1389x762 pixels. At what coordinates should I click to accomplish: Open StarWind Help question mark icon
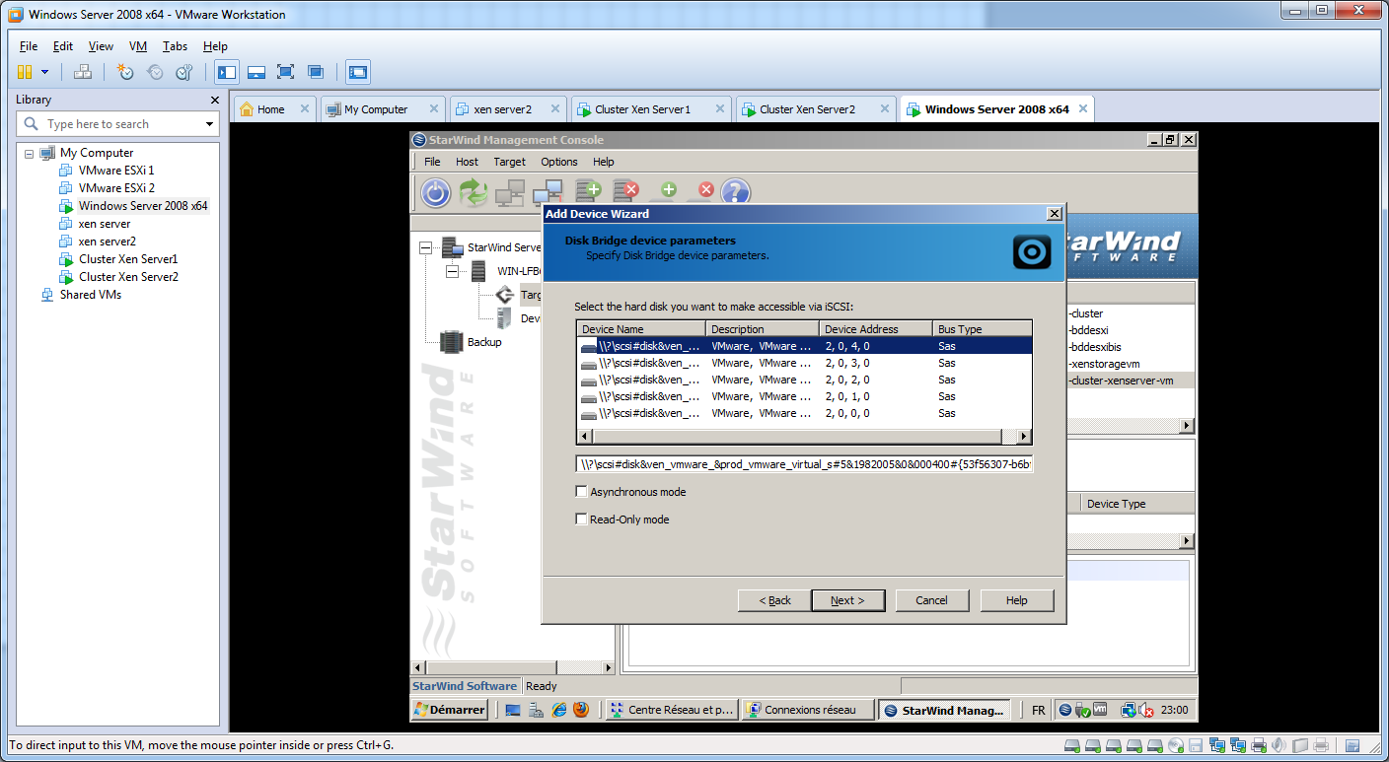[x=736, y=193]
